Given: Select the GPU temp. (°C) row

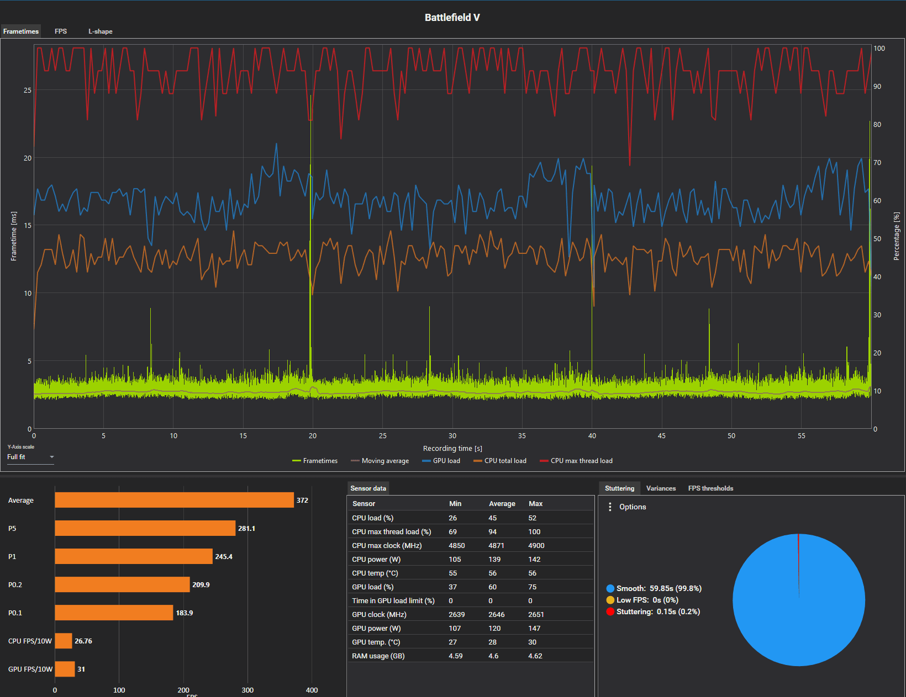Looking at the screenshot, I should tap(471, 642).
